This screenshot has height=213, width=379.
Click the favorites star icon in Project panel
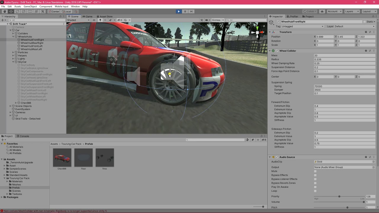tap(258, 140)
